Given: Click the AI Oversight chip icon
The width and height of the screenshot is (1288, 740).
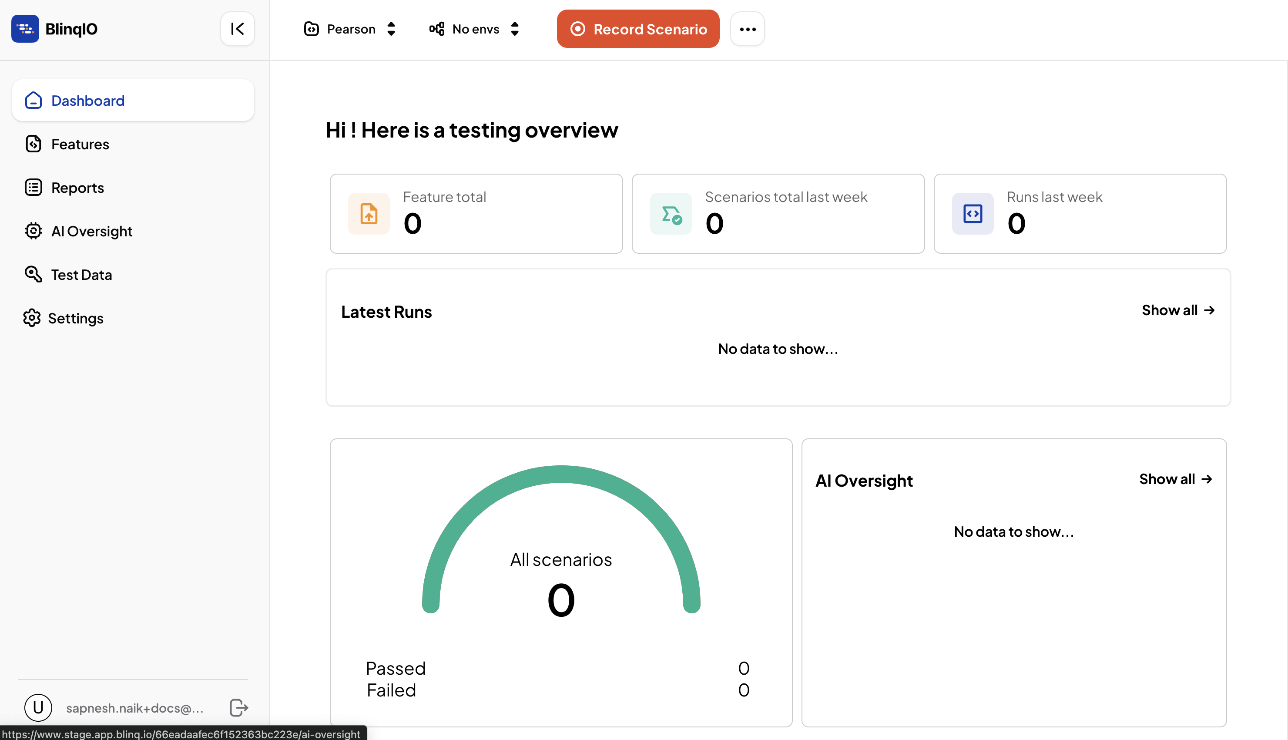Looking at the screenshot, I should [34, 231].
